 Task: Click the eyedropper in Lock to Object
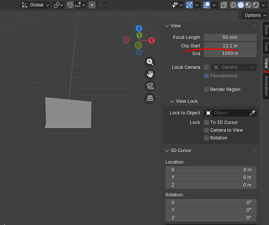[x=252, y=113]
